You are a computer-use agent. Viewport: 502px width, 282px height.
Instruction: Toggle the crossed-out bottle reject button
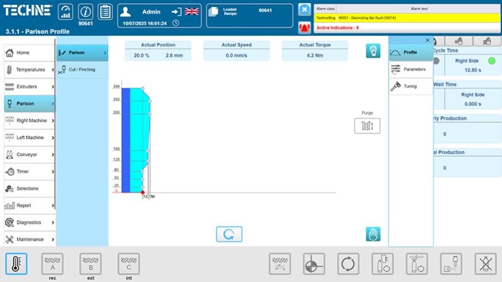(486, 264)
